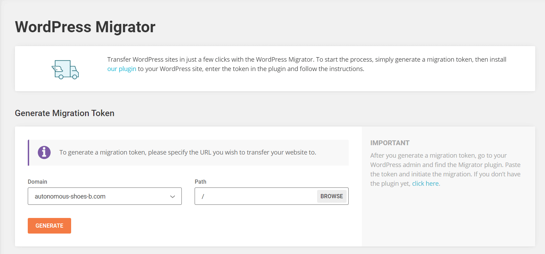545x254 pixels.
Task: Click the 'Transfer WordPress sites' description text
Action: point(307,64)
